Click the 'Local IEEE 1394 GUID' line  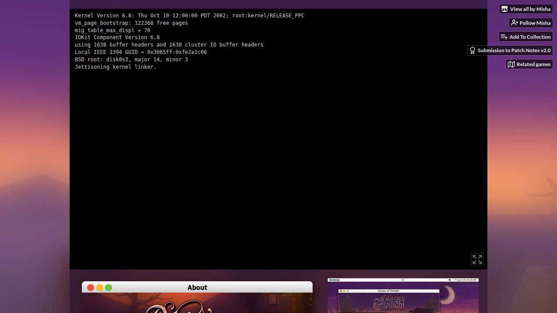[x=141, y=52]
